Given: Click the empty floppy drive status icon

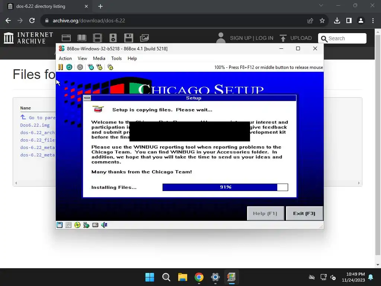Looking at the screenshot, I should (68, 225).
